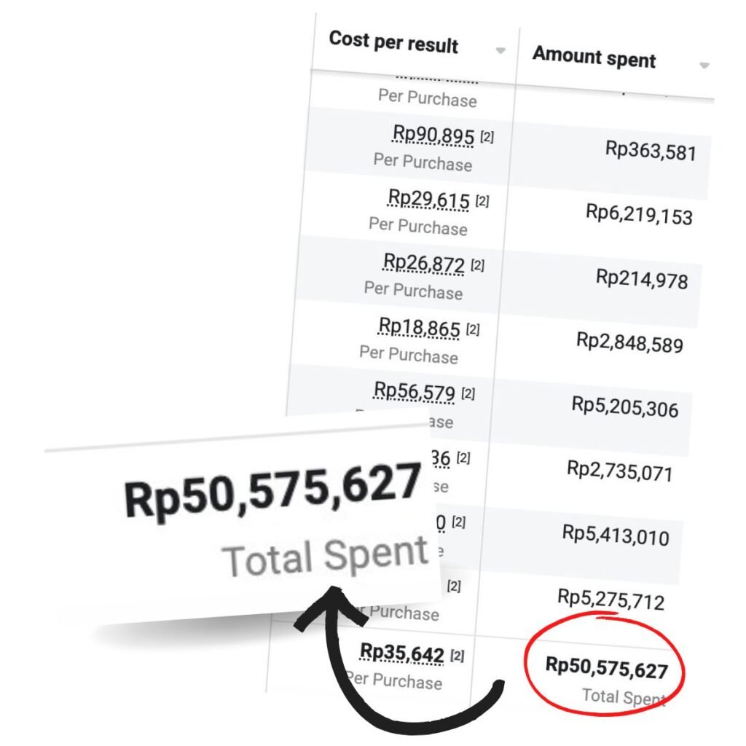This screenshot has width=746, height=746.
Task: Select the Amount spent column header
Action: coord(594,58)
